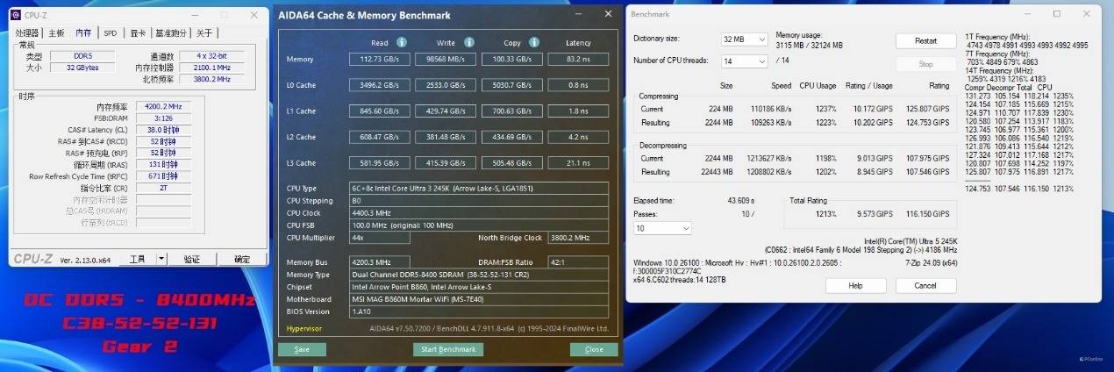Click the info icon beside Write column
The width and height of the screenshot is (1114, 372).
pyautogui.click(x=468, y=42)
